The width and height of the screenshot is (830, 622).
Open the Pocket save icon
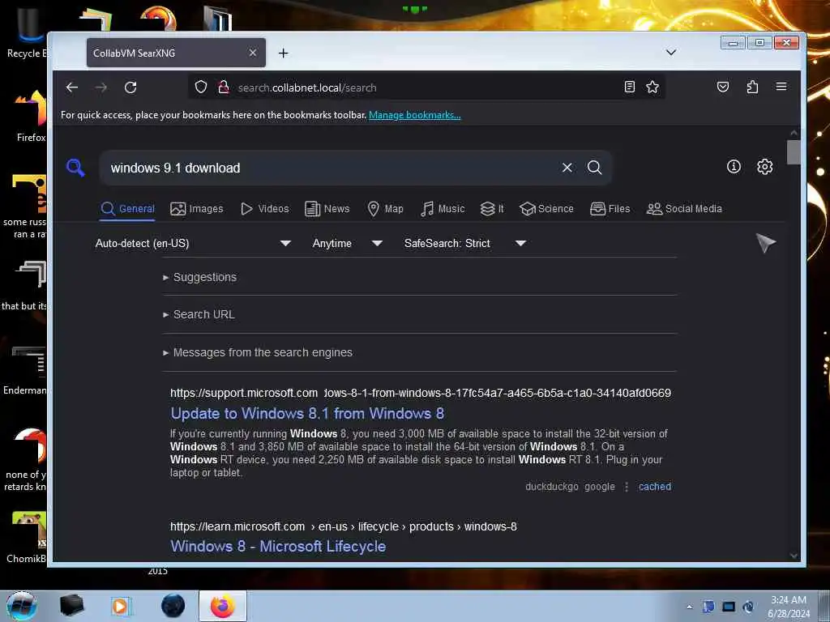tap(722, 87)
